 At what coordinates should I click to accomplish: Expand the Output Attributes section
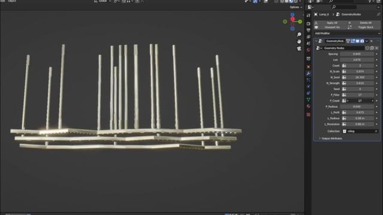pyautogui.click(x=332, y=139)
